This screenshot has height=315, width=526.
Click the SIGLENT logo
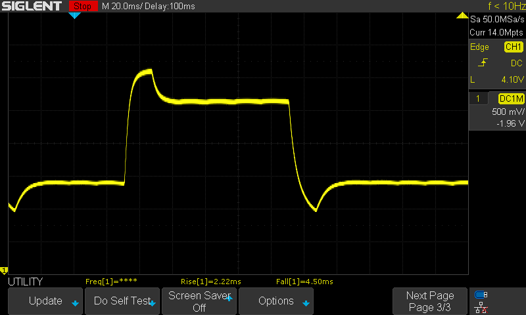pos(32,6)
